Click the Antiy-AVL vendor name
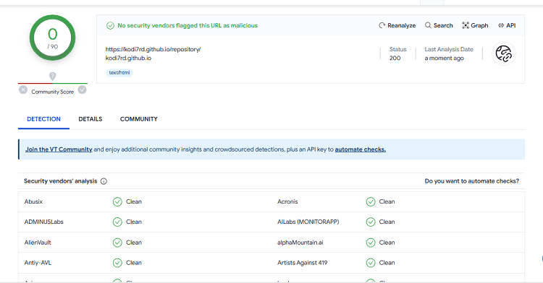 [x=38, y=263]
